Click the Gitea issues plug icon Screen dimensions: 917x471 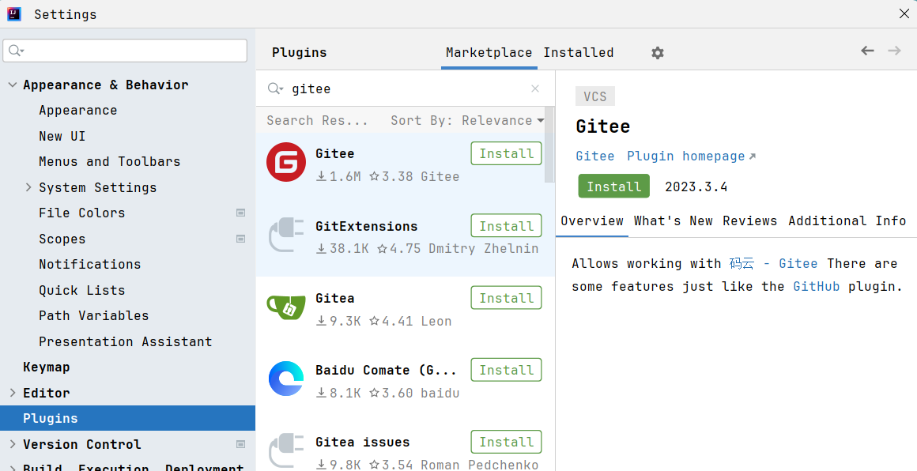pyautogui.click(x=286, y=450)
